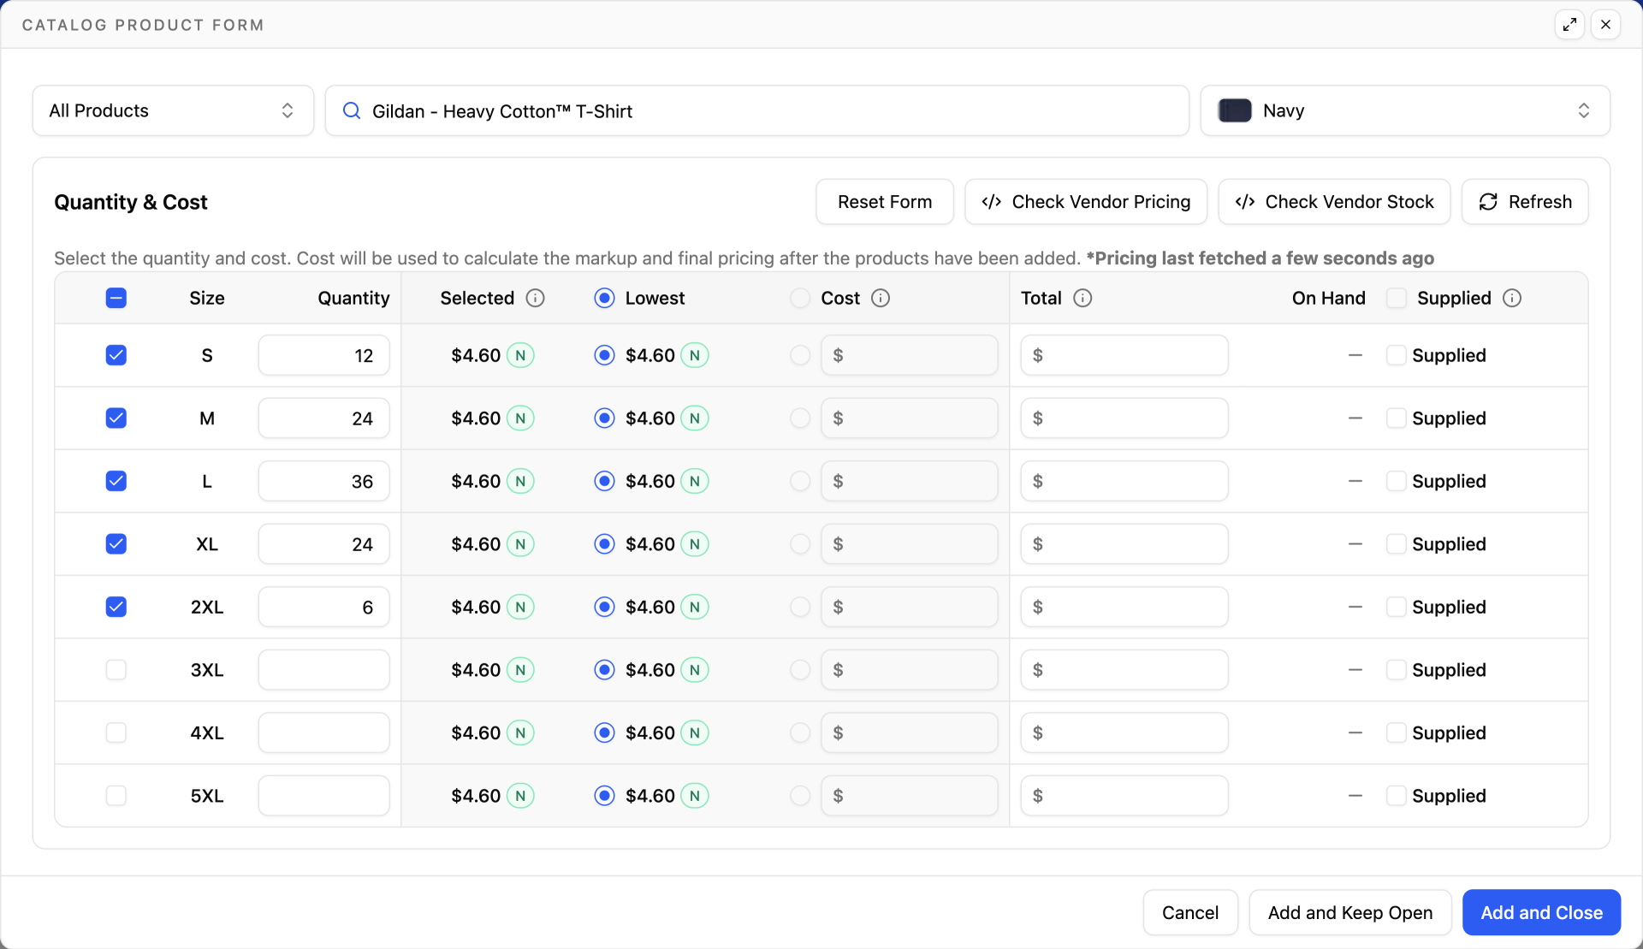Image resolution: width=1643 pixels, height=949 pixels.
Task: Check the Supplied box for 5XL
Action: [x=1396, y=796]
